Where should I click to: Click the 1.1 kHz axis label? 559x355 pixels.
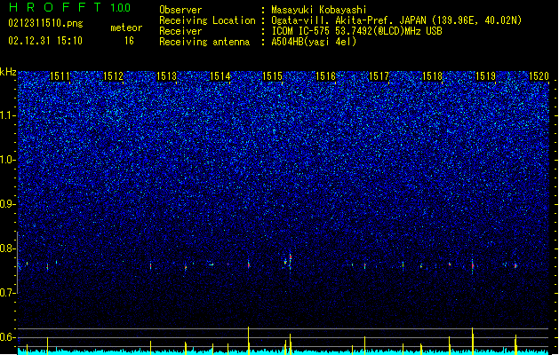pos(8,115)
